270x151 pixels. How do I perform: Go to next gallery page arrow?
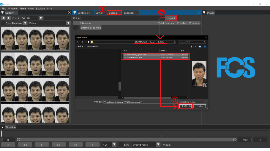click(8, 18)
